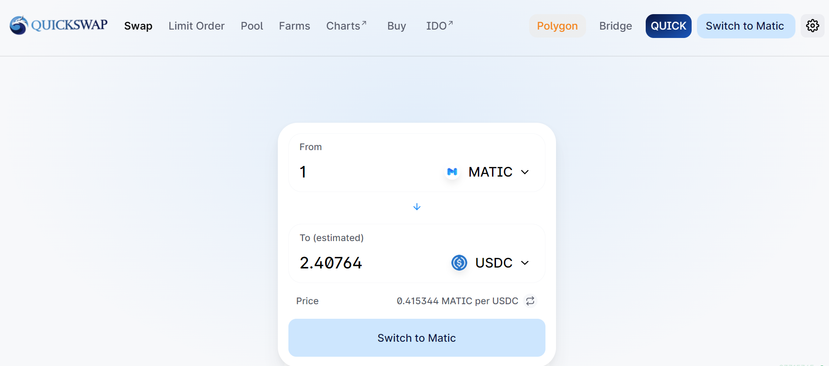Screen dimensions: 829x366
Task: Expand the USDC token dropdown chevron
Action: (x=525, y=263)
